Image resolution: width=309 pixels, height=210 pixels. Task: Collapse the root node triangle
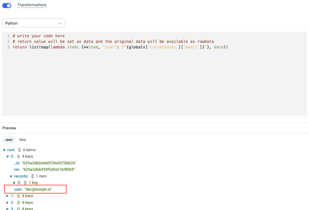4,150
